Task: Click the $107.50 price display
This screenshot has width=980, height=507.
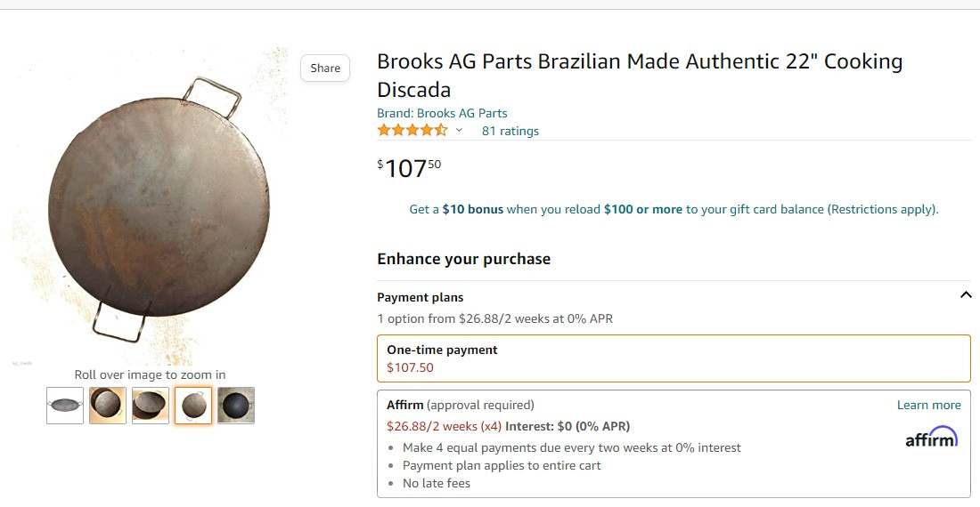Action: tap(410, 167)
